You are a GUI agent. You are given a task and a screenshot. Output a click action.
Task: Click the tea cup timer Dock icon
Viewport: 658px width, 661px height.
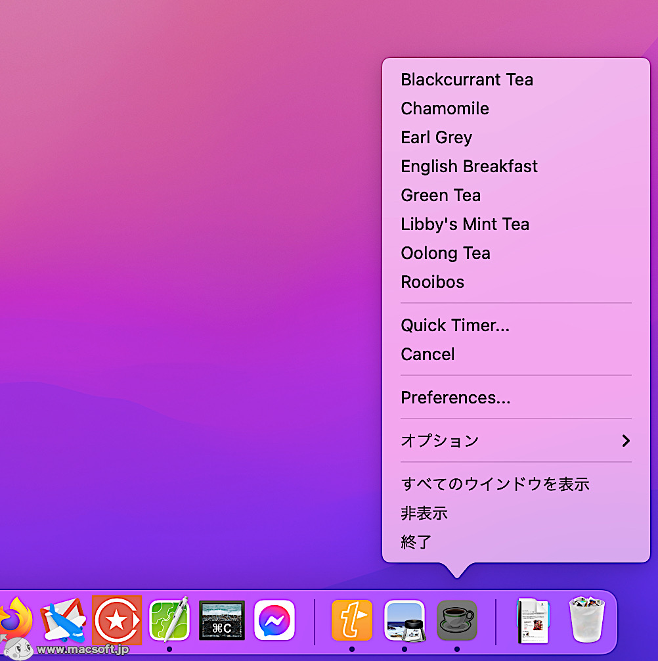[456, 620]
